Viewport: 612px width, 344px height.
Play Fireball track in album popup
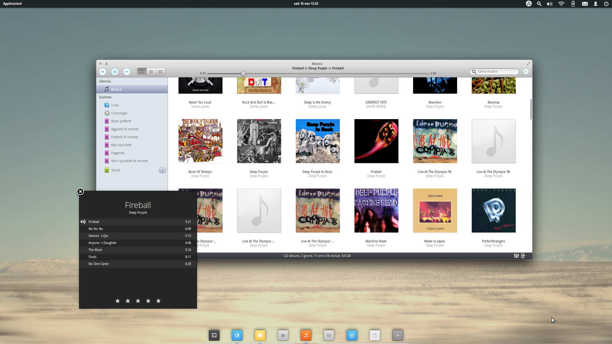click(x=138, y=222)
